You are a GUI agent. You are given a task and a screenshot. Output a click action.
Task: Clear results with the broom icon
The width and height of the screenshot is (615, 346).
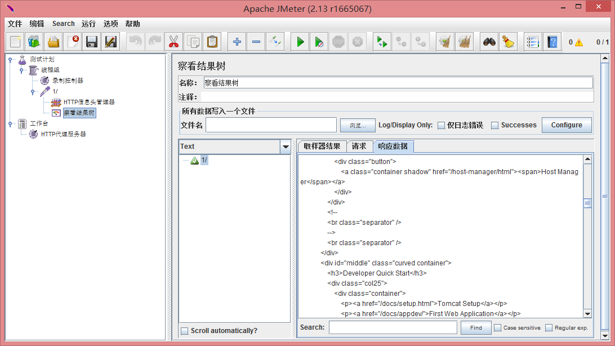coord(445,42)
